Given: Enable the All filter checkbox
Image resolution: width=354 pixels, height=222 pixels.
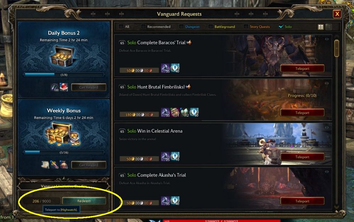Looking at the screenshot, I should tap(121, 26).
